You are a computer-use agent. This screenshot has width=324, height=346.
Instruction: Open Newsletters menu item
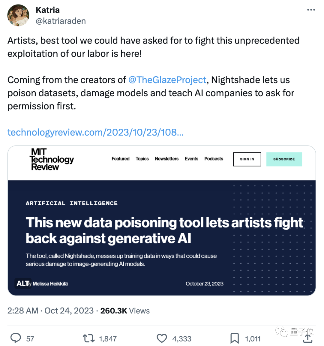(166, 159)
